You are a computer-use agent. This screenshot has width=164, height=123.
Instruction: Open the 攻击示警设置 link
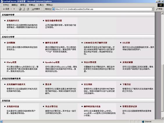tap(90, 62)
